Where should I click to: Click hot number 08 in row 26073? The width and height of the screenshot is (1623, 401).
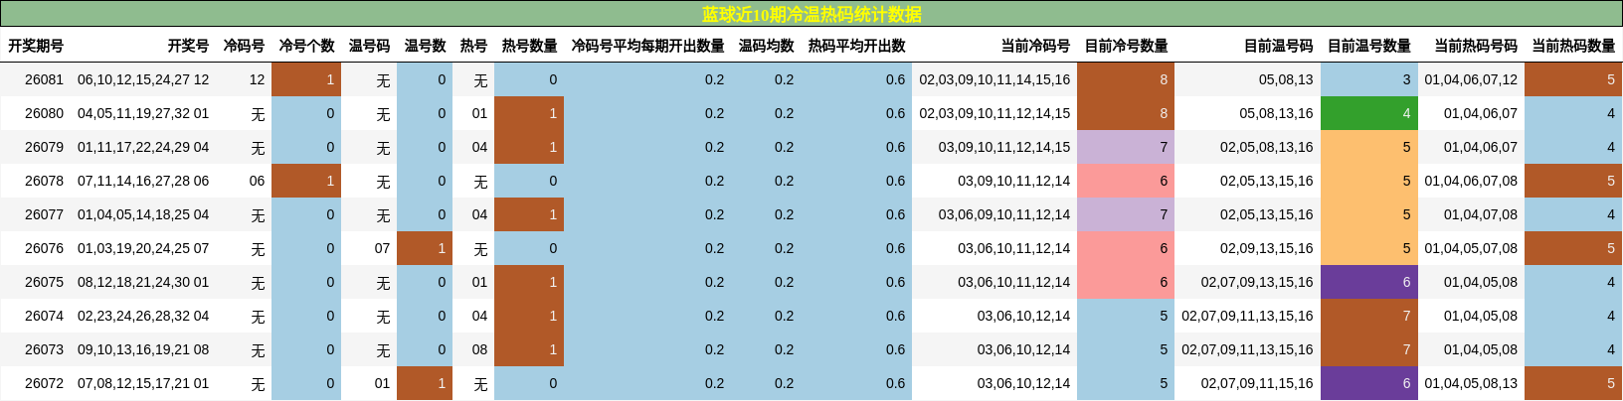point(479,349)
